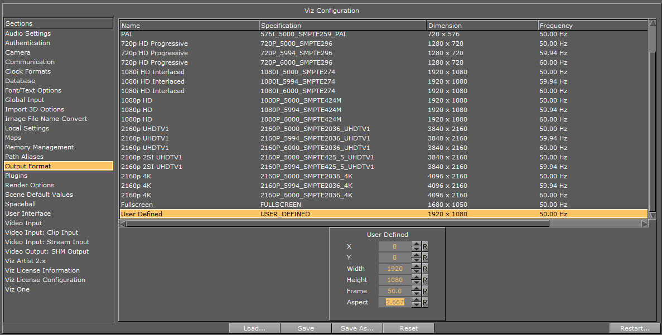Click the bottom Reset button

(409, 328)
